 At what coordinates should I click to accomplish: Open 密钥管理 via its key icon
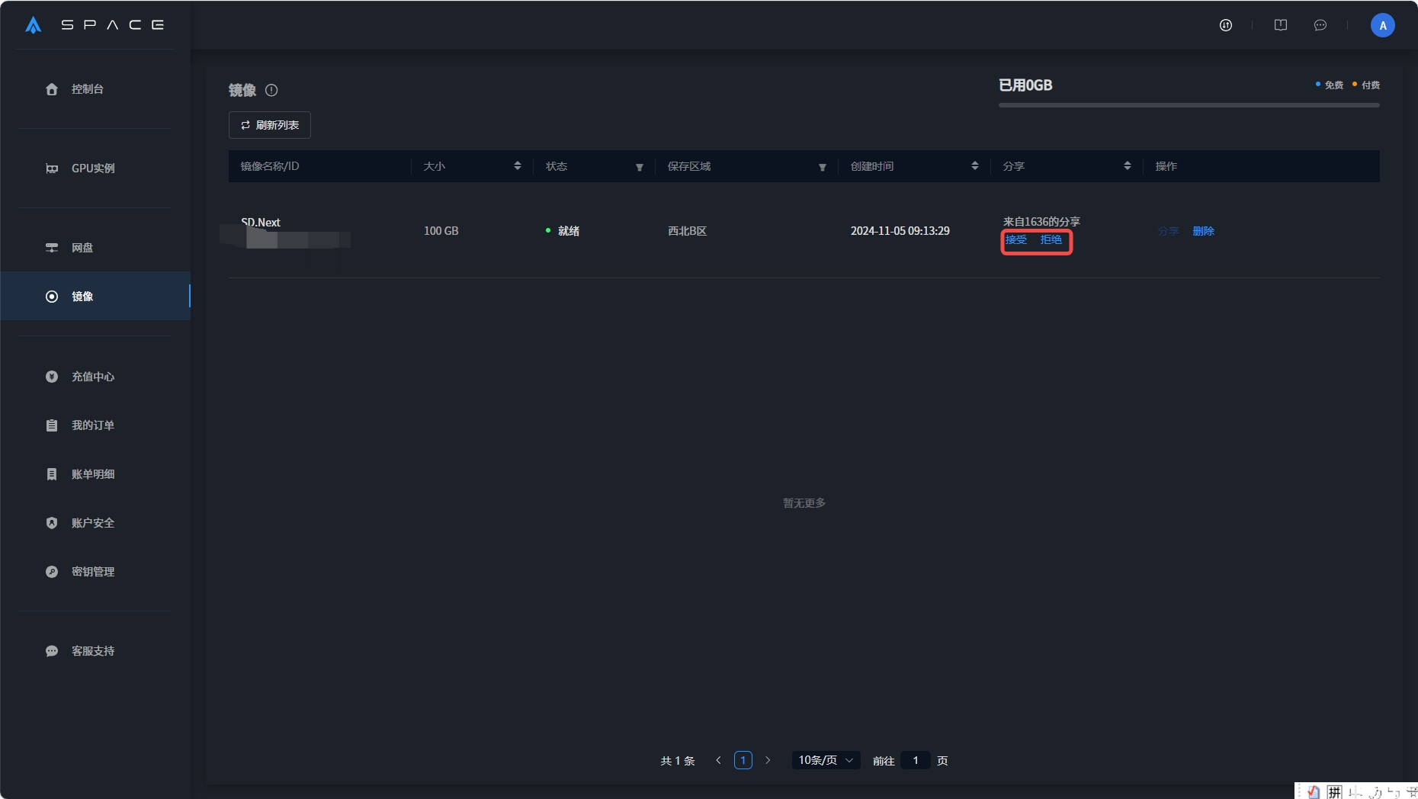click(x=52, y=572)
